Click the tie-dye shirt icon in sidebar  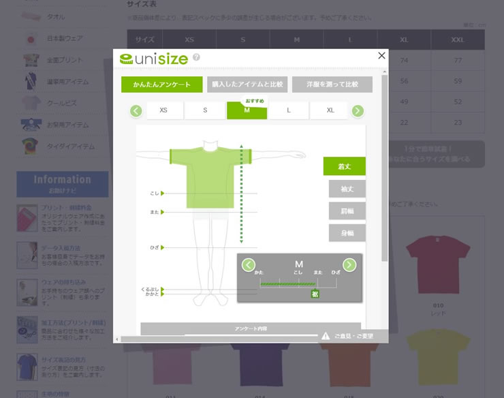point(30,146)
